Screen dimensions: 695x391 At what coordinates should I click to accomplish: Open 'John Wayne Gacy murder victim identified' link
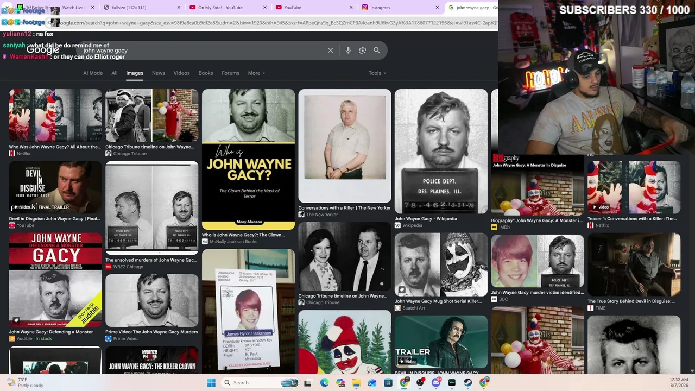coord(538,293)
